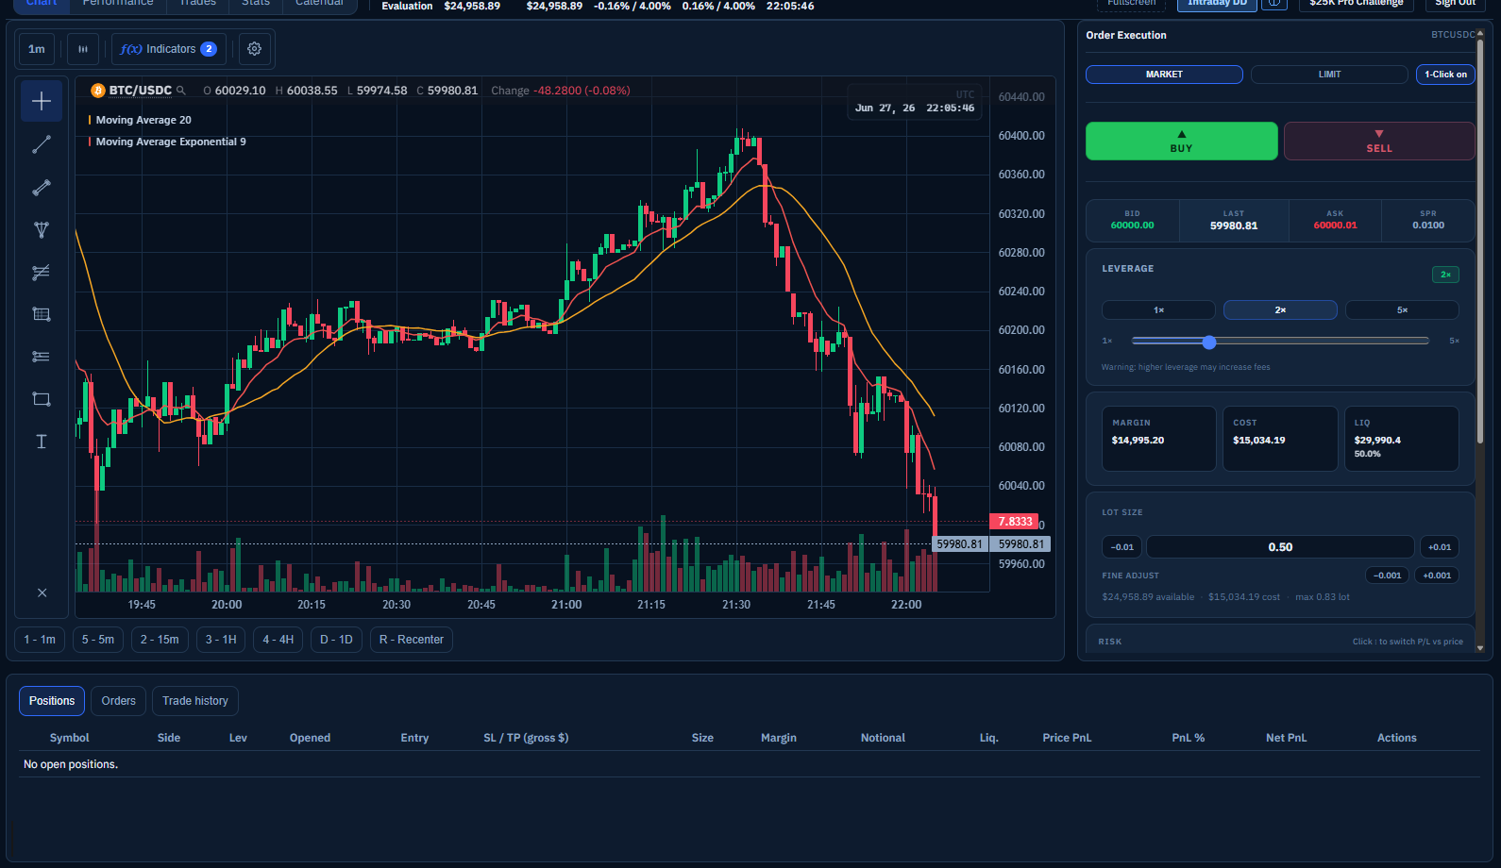Open the f(x) Indicators menu
The height and width of the screenshot is (868, 1501).
pyautogui.click(x=168, y=49)
